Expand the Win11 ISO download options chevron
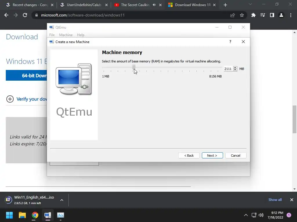The image size is (297, 222). coord(62,200)
